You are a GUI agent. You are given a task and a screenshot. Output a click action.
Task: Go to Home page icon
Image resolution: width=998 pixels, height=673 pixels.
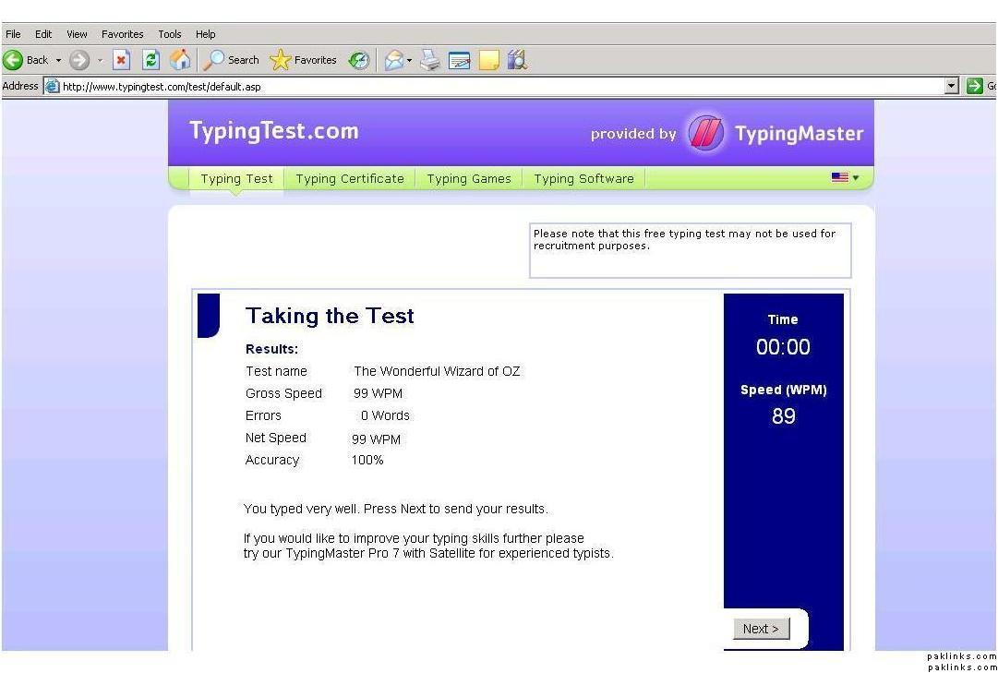pyautogui.click(x=181, y=60)
